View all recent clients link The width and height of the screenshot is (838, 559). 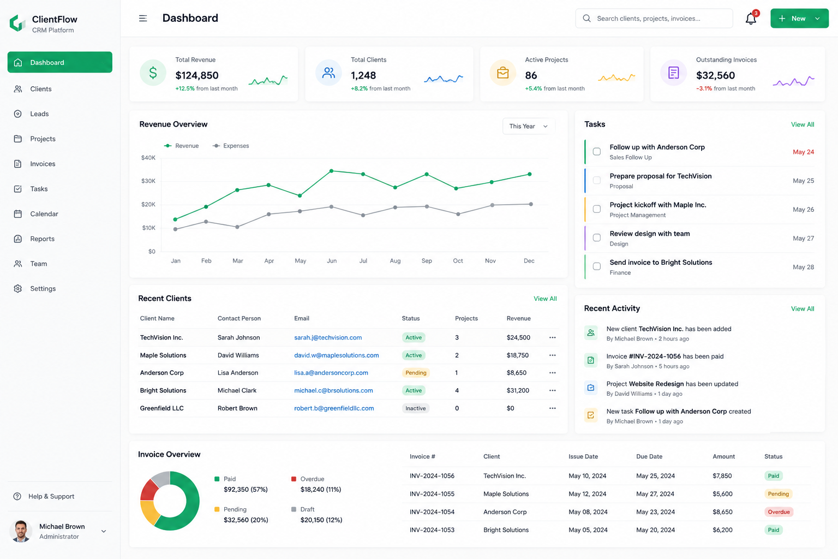coord(545,299)
